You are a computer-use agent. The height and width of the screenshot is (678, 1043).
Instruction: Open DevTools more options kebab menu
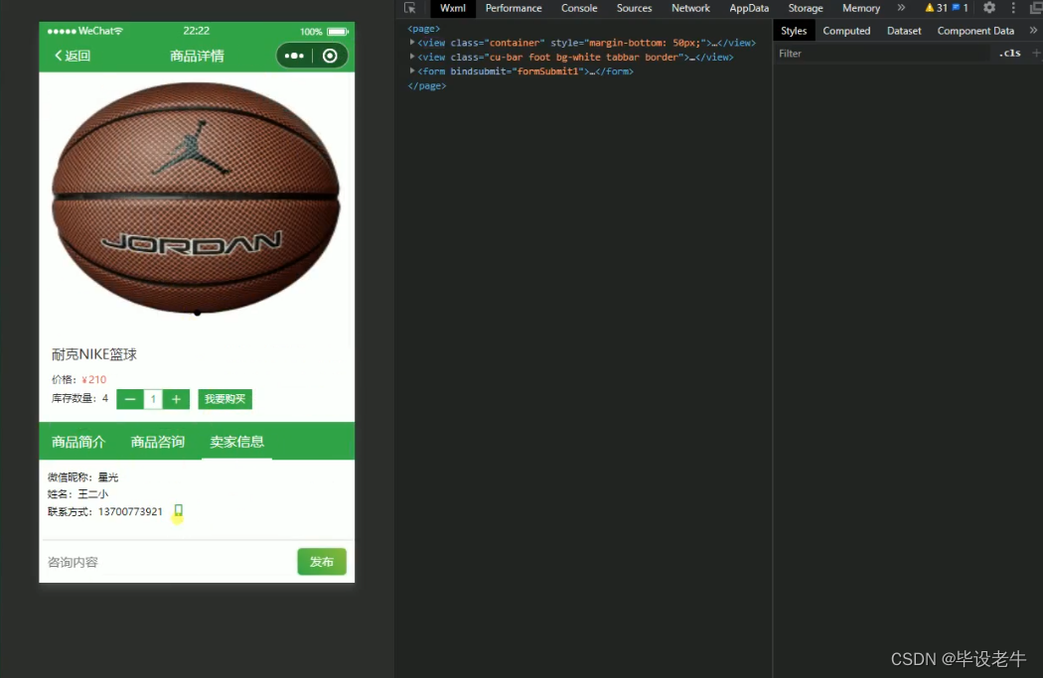(1013, 8)
